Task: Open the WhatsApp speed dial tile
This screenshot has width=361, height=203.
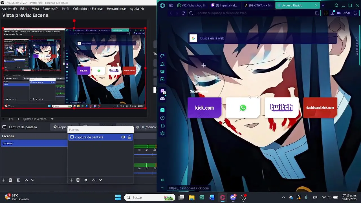Action: 243,108
